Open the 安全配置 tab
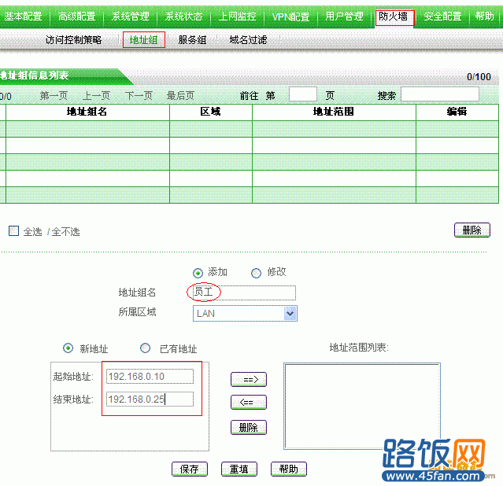The height and width of the screenshot is (486, 503). [x=442, y=16]
